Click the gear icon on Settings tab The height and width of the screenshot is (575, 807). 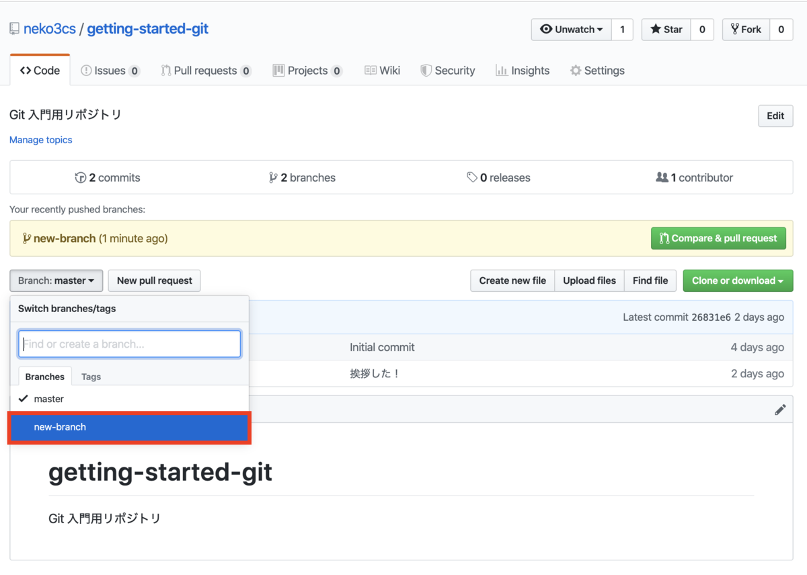(576, 71)
